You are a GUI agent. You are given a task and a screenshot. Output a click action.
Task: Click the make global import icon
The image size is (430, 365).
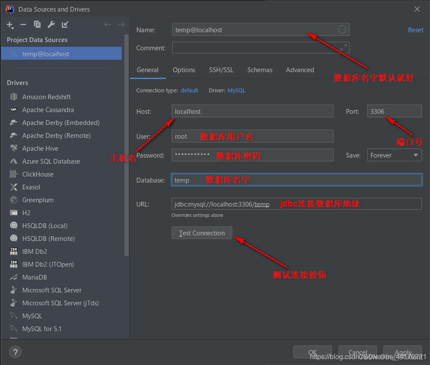pyautogui.click(x=65, y=24)
